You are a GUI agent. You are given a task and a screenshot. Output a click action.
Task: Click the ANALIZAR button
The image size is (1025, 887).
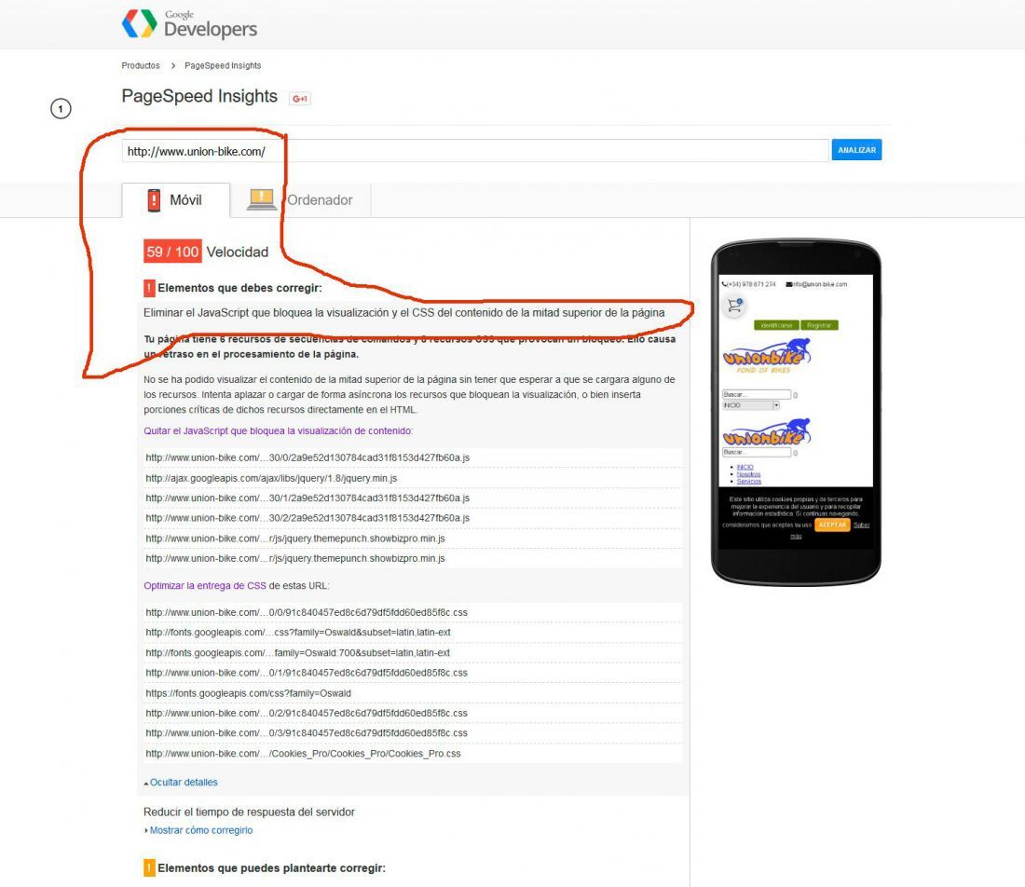pyautogui.click(x=856, y=150)
